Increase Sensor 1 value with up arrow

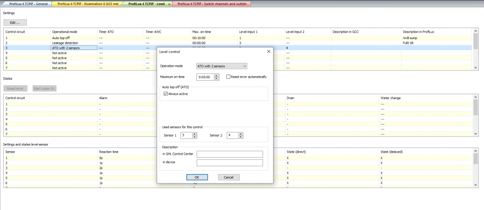pos(194,134)
